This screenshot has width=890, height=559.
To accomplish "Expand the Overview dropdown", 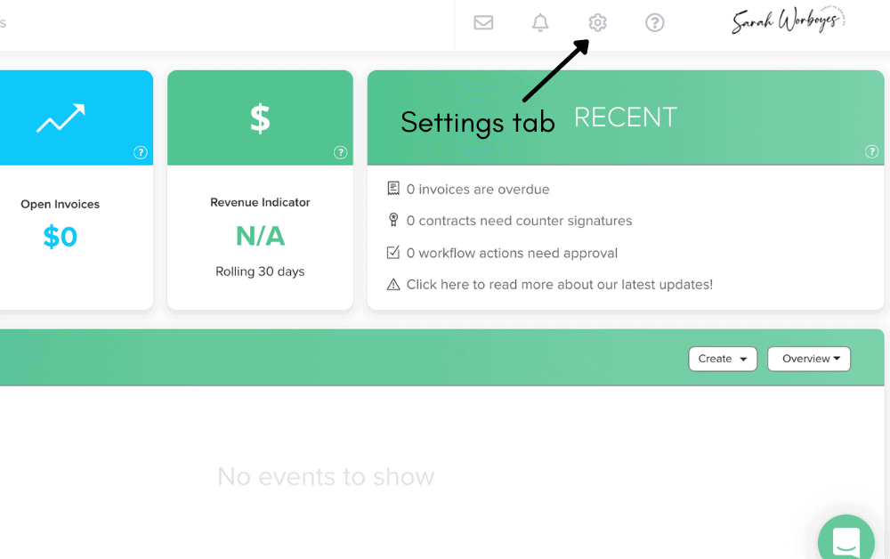I will 809,359.
